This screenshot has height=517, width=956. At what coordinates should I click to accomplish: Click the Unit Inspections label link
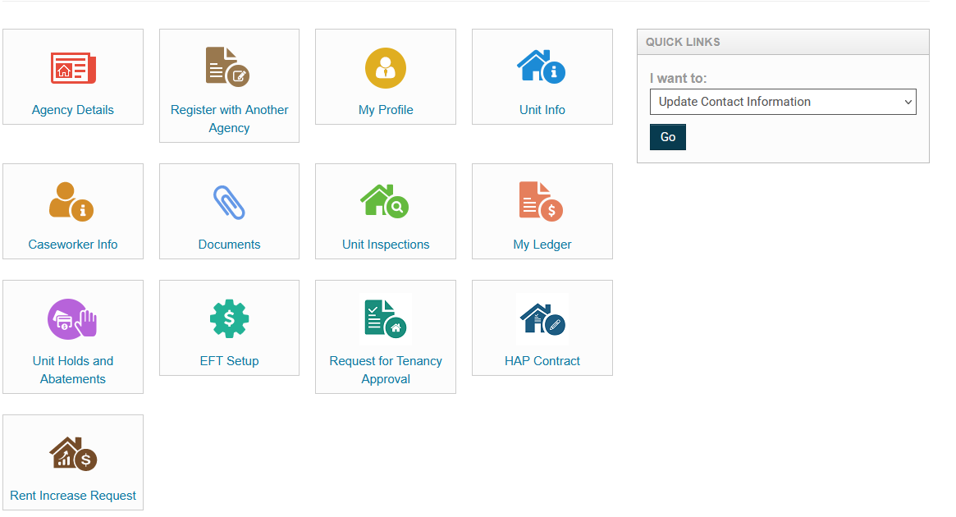[x=385, y=244]
